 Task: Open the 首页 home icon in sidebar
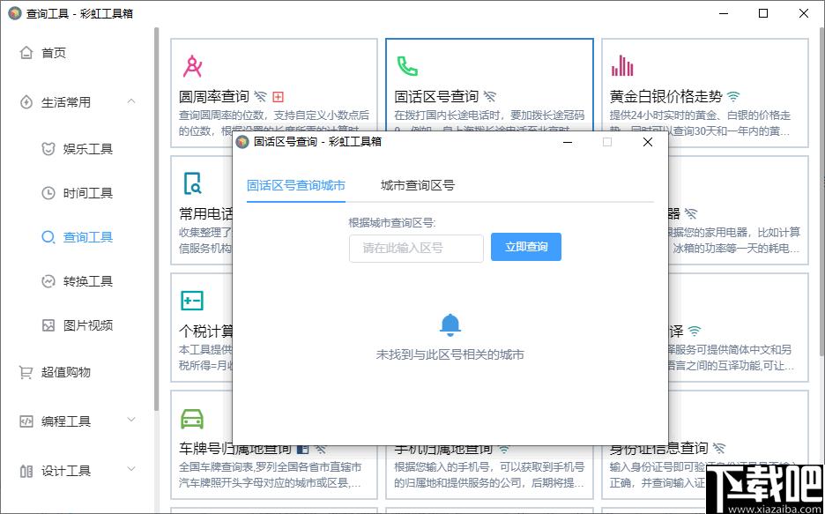26,53
